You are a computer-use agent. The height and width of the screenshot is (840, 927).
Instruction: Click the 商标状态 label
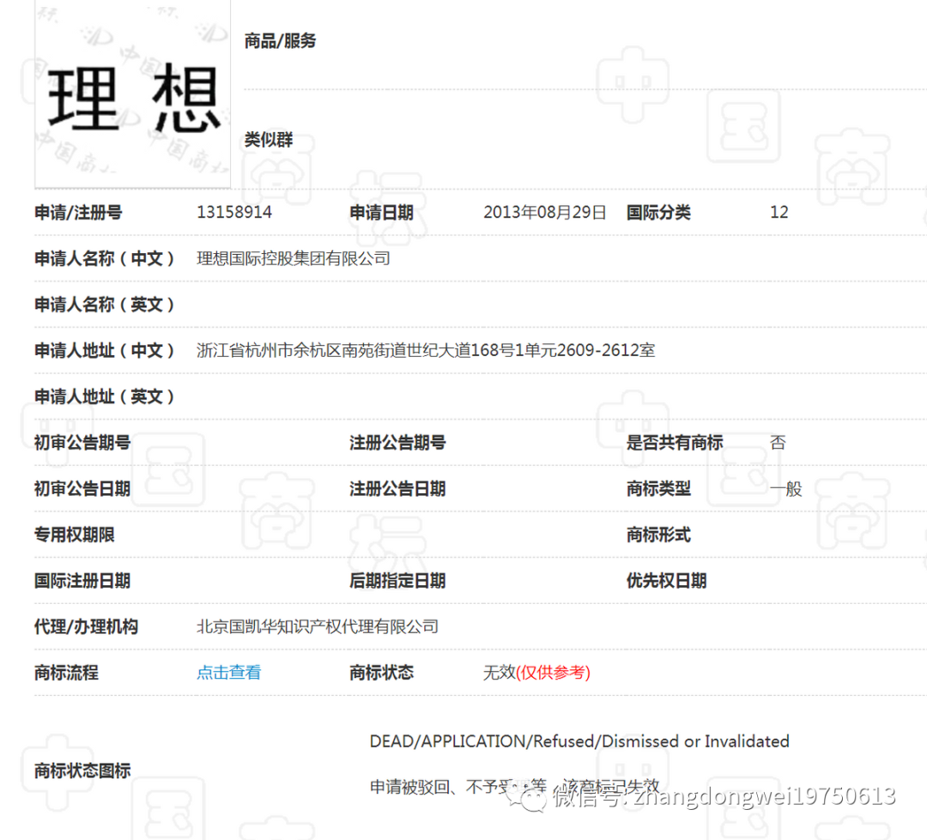pyautogui.click(x=381, y=673)
